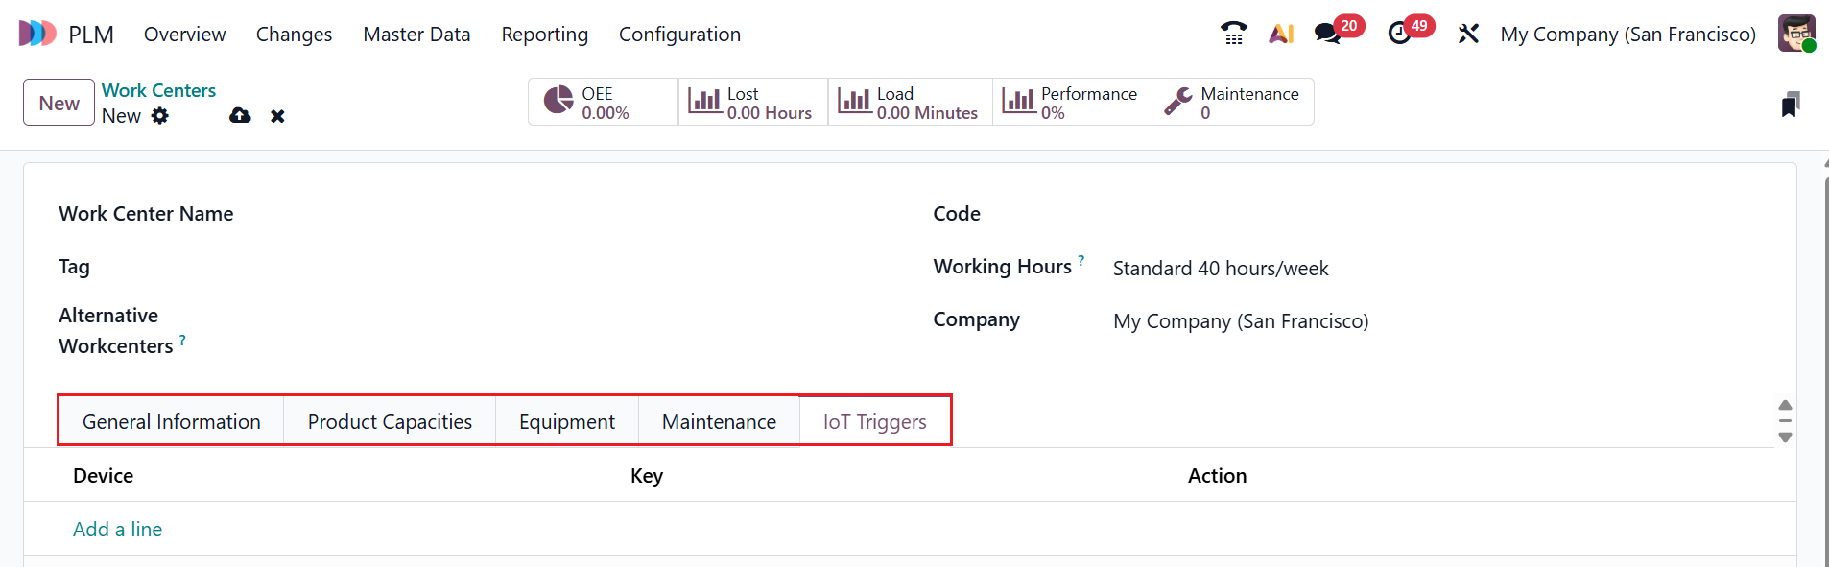Select the Equipment tab
Screen dimensions: 1829x567
566,420
